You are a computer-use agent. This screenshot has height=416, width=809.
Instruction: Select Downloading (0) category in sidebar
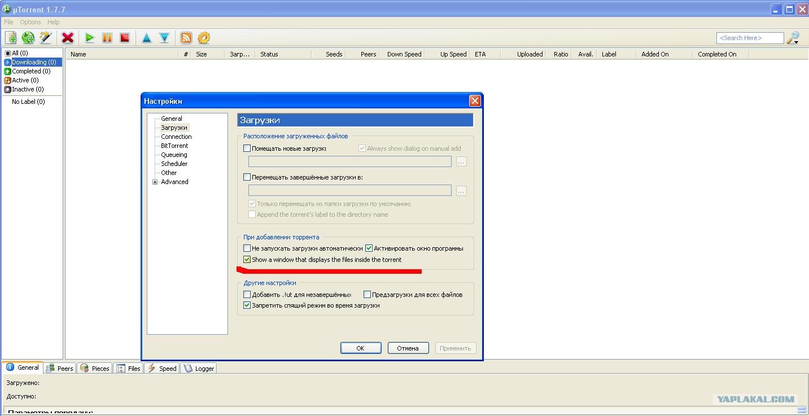click(x=33, y=62)
